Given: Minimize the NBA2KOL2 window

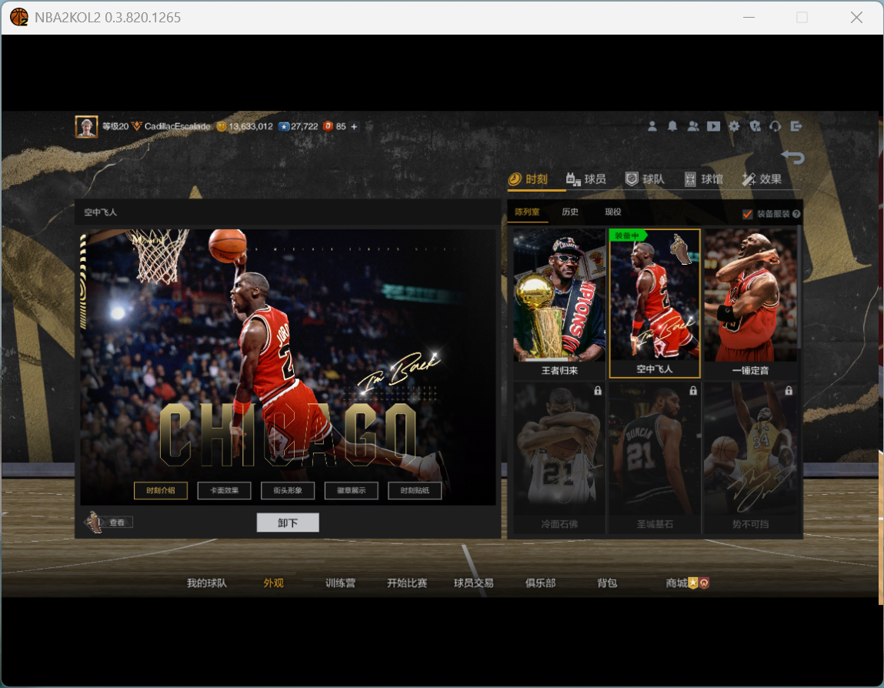Looking at the screenshot, I should [x=749, y=18].
